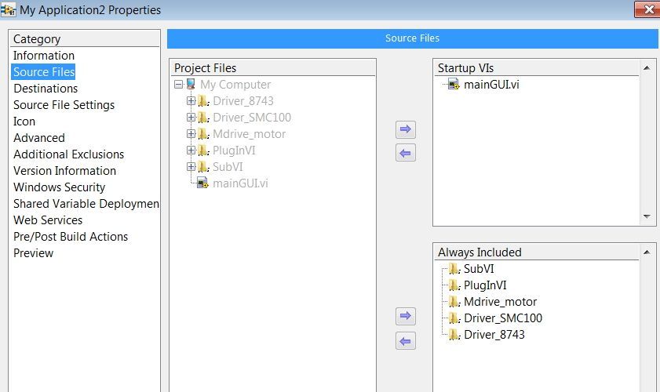Select the Driver_8743 name in Always Included
Screen dimensions: 660x392
[x=494, y=335]
